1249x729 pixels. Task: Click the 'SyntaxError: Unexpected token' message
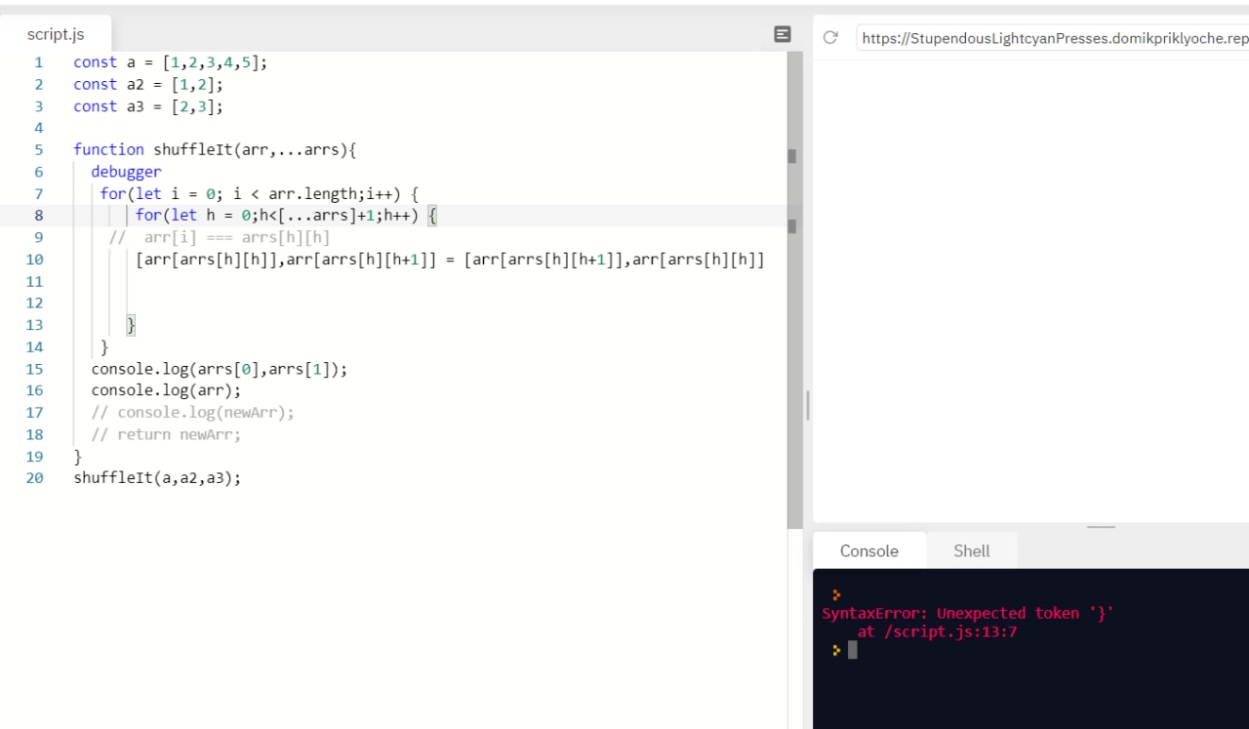pos(968,613)
